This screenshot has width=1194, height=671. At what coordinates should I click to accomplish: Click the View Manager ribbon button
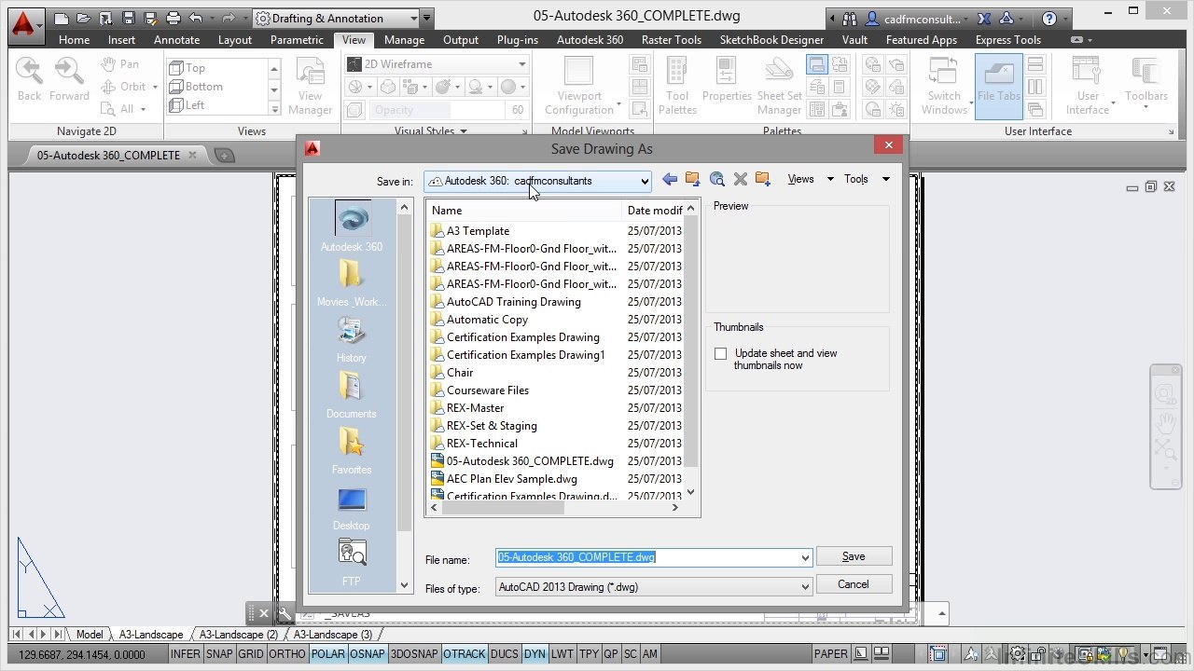tap(310, 87)
